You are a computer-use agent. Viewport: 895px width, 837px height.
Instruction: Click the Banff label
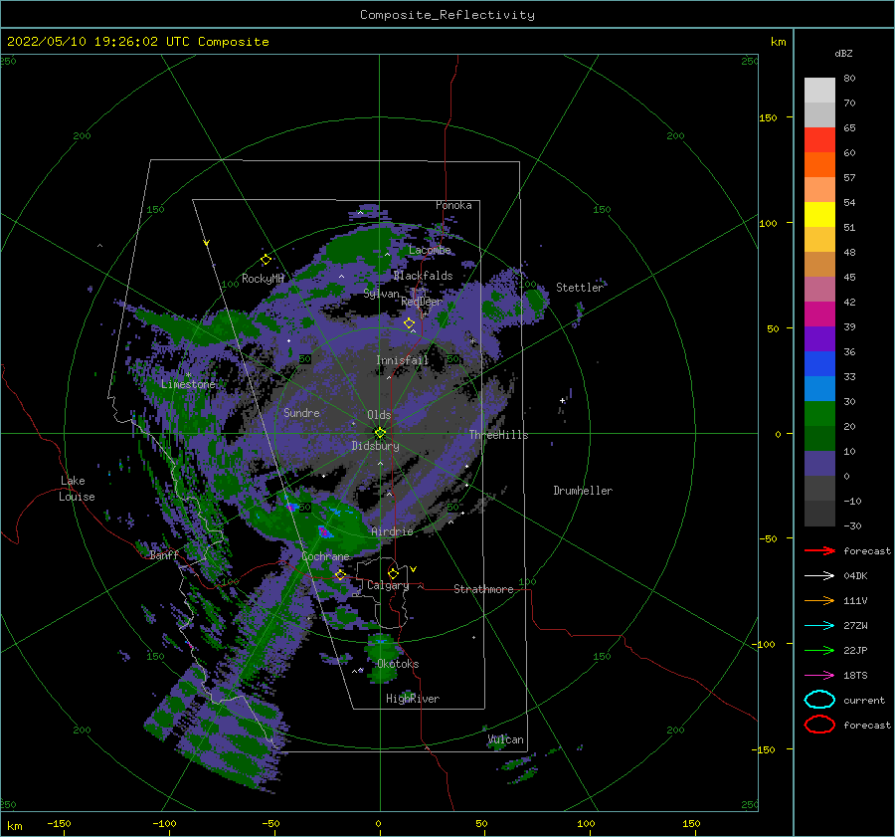(164, 555)
